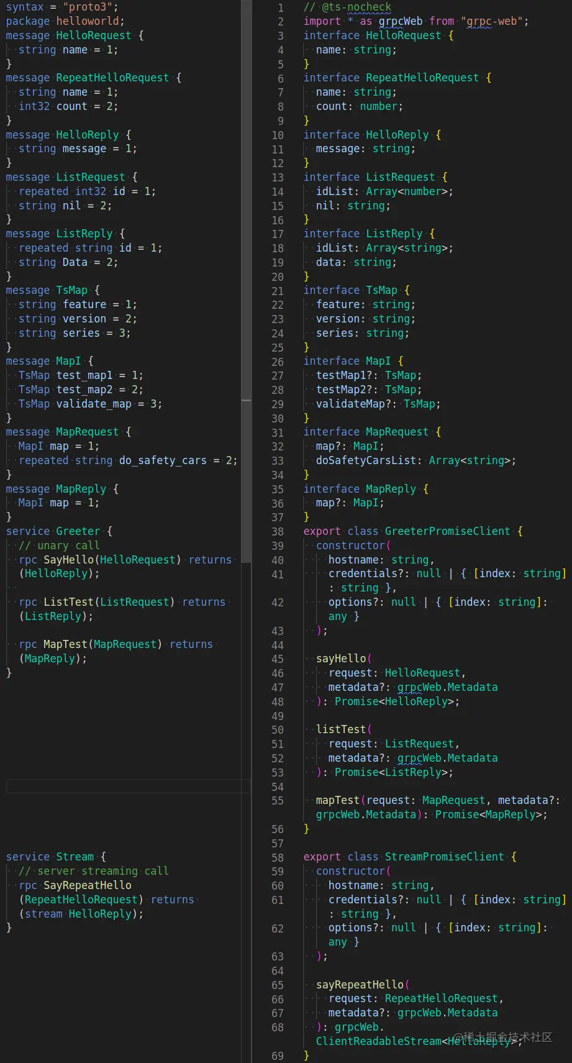This screenshot has width=572, height=1063.
Task: Click '// server streaming call' comment
Action: [94, 871]
